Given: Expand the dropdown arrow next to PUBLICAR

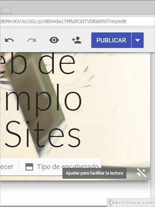Looking at the screenshot, I should pyautogui.click(x=137, y=40).
